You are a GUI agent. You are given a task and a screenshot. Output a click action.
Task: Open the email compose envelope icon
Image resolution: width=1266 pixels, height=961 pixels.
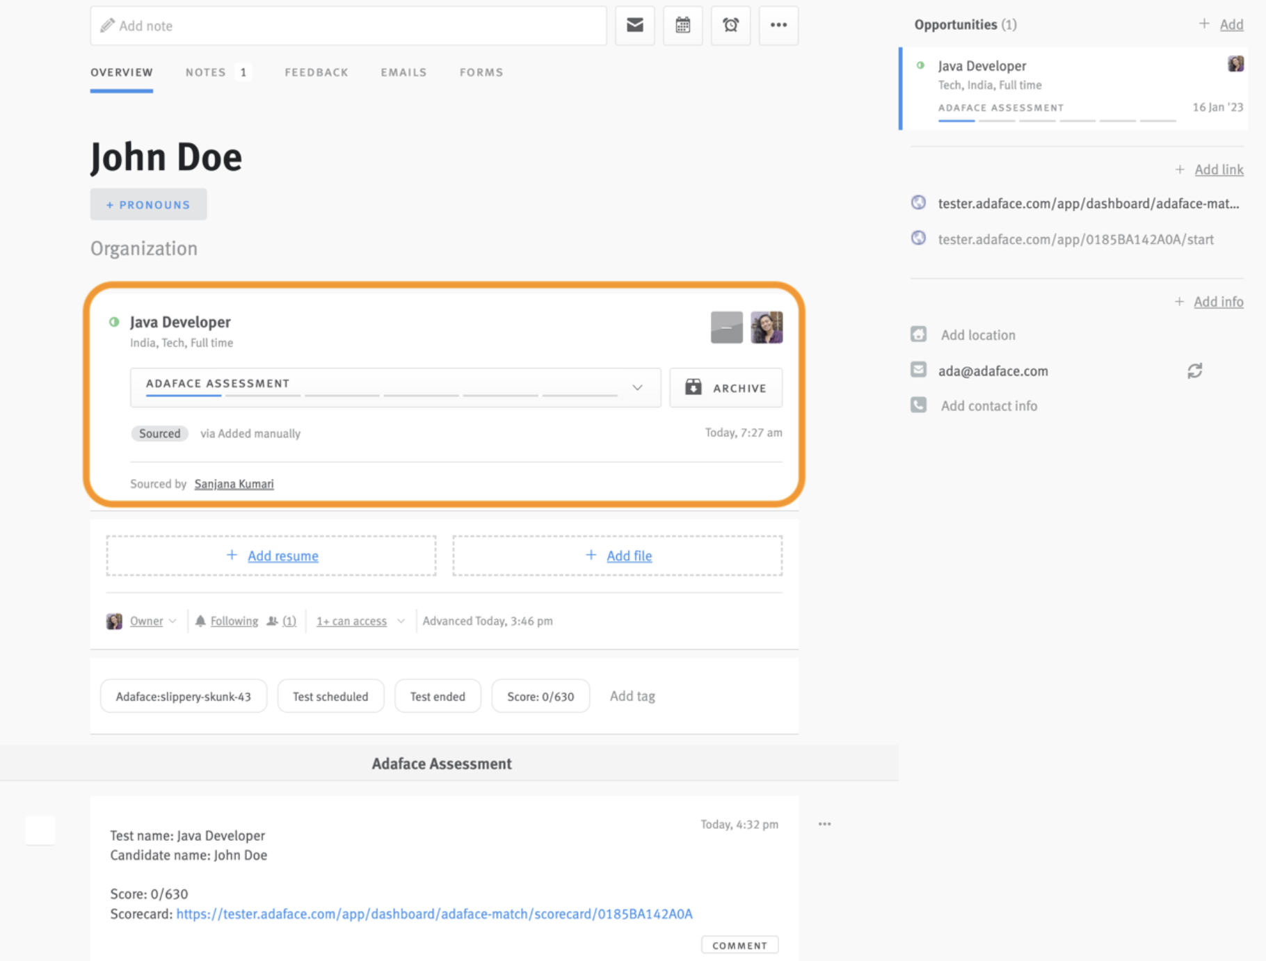coord(634,25)
